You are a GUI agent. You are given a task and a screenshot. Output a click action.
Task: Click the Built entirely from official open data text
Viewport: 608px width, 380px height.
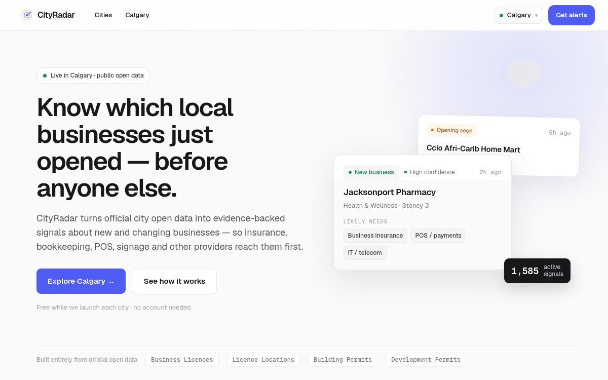click(x=87, y=360)
